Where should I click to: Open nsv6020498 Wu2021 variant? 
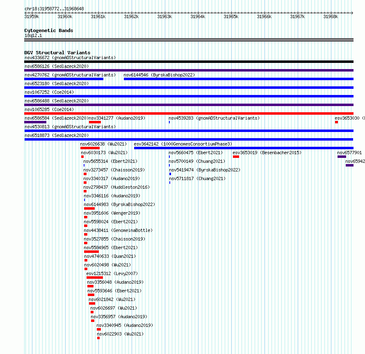(x=107, y=265)
